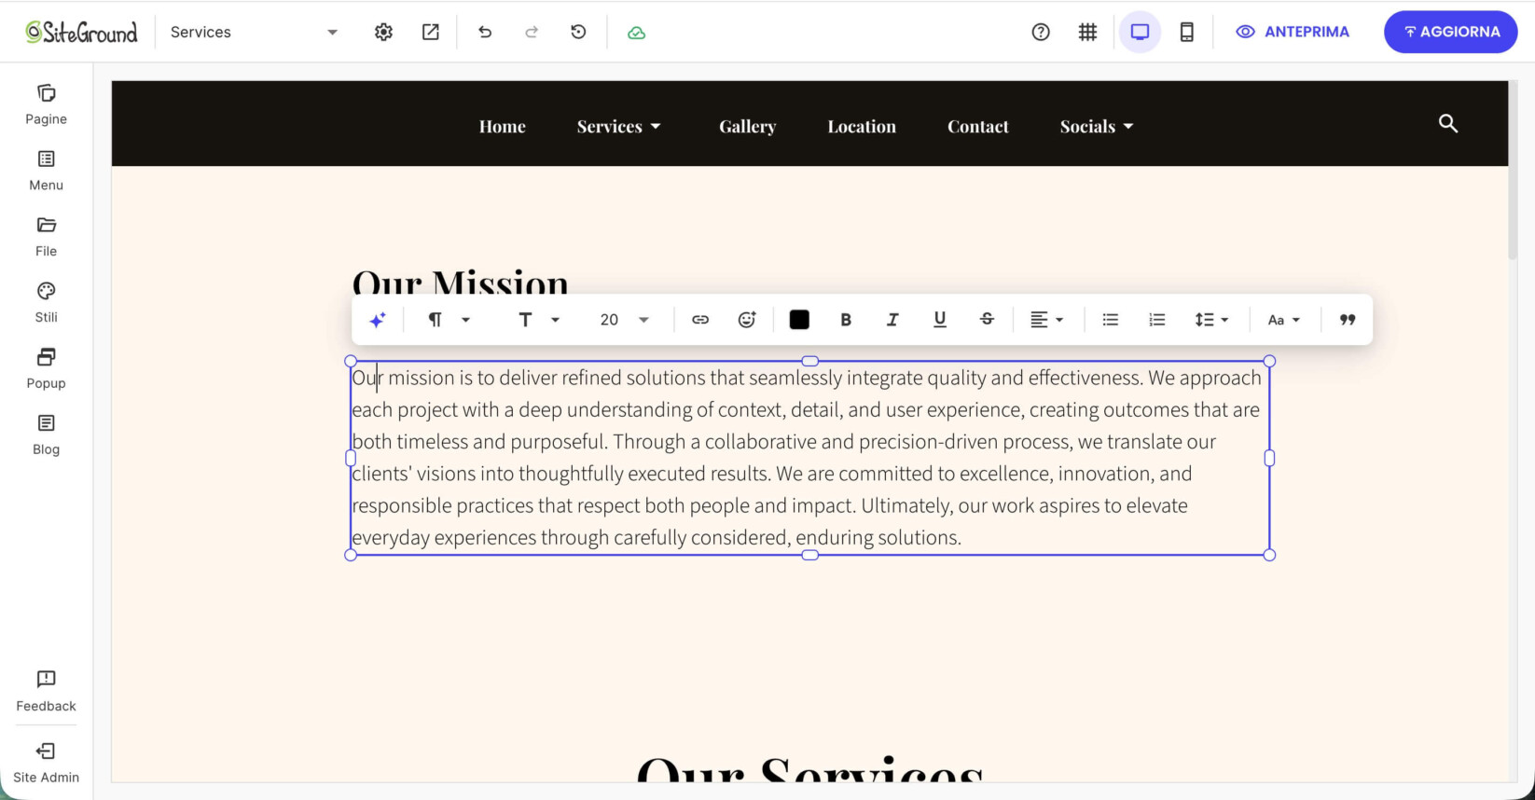
Task: Open page settings gear icon
Action: click(383, 32)
